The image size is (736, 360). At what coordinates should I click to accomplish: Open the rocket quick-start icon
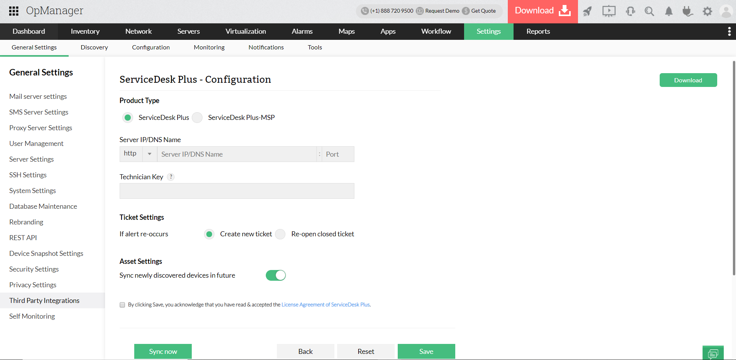coord(588,11)
